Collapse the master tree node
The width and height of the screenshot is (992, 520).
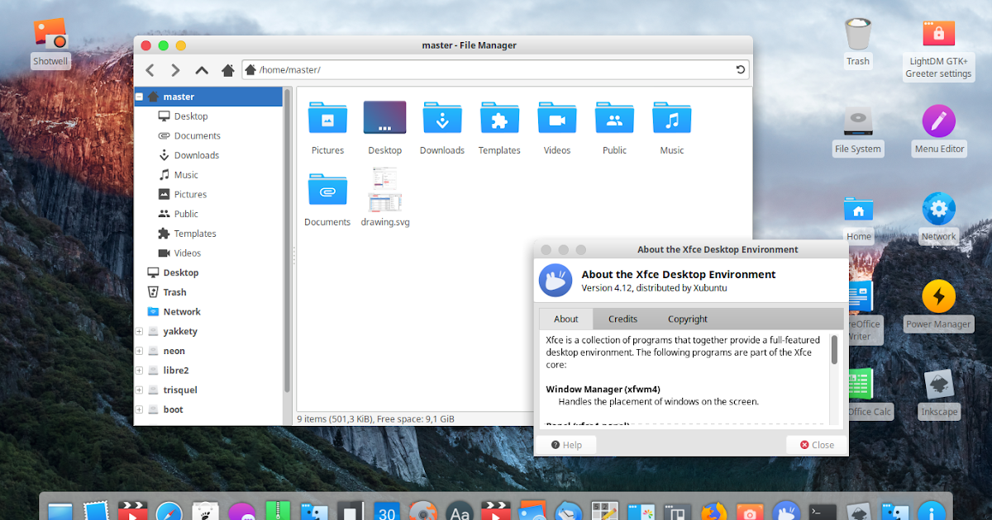coord(139,97)
